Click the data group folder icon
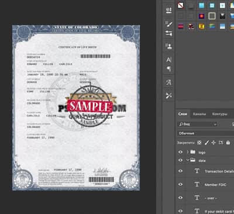Screen dimensions: 234x214 [193, 160]
